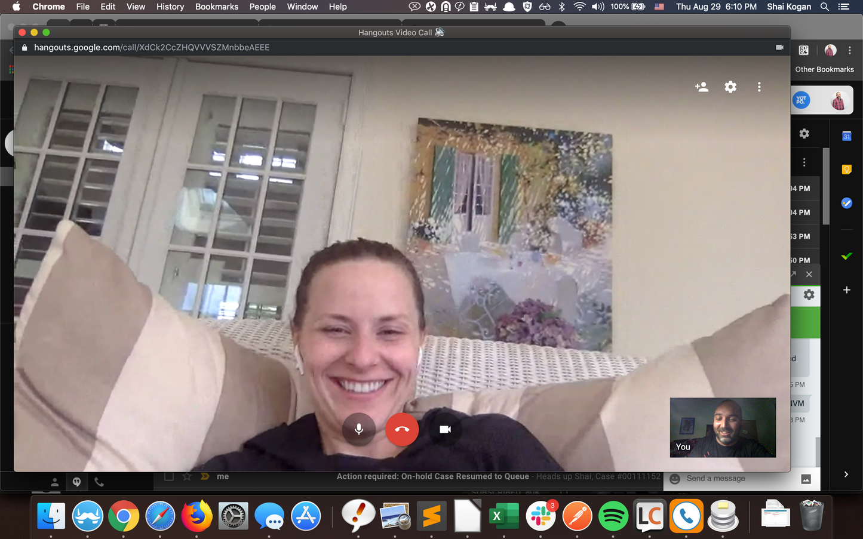Click the hangouts.google.com address bar
Image resolution: width=863 pixels, height=539 pixels.
[x=152, y=47]
